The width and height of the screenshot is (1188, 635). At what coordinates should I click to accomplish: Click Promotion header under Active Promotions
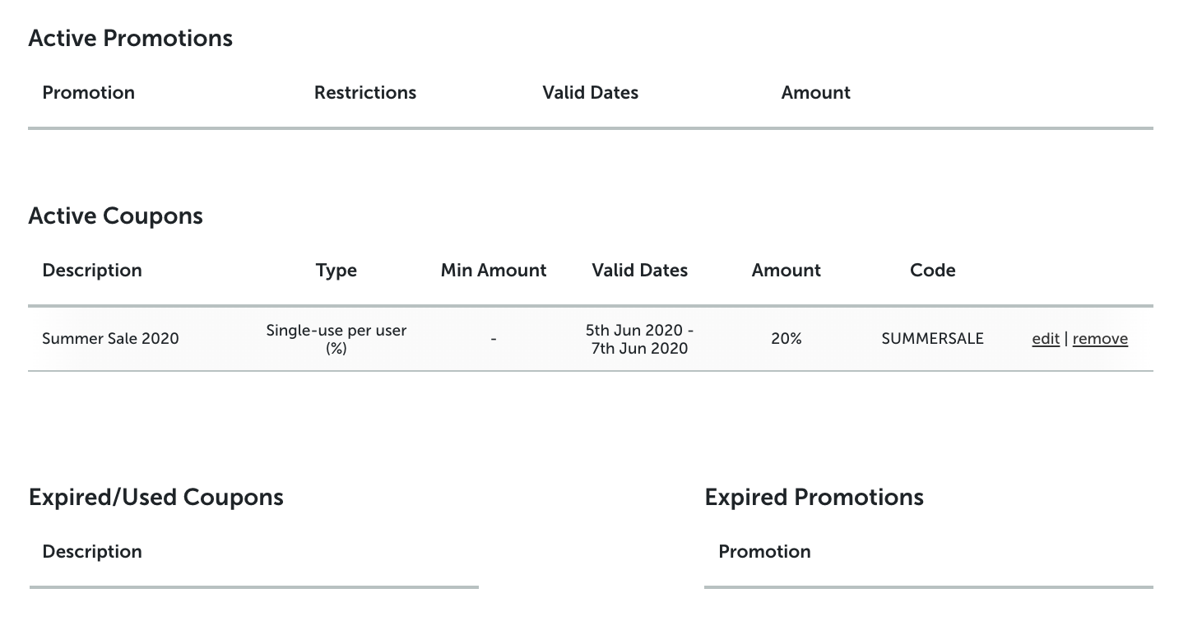(89, 93)
